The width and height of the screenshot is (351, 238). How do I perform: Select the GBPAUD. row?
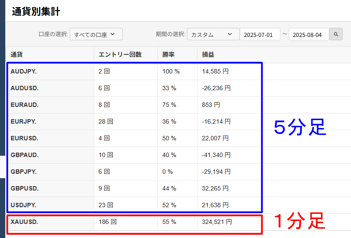point(134,155)
